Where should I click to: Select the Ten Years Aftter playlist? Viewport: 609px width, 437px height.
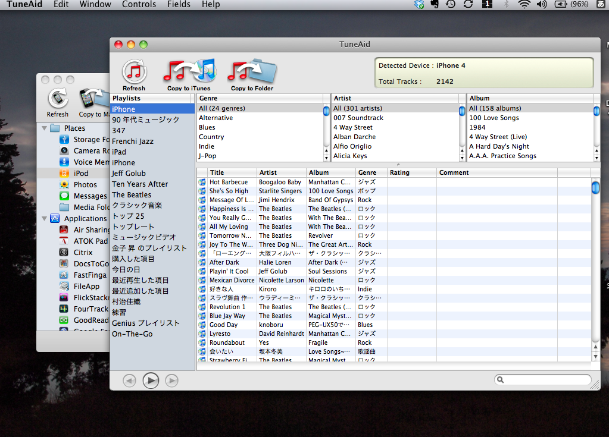(x=152, y=184)
